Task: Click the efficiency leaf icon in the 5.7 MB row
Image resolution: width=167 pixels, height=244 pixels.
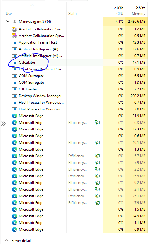Action: pyautogui.click(x=97, y=156)
